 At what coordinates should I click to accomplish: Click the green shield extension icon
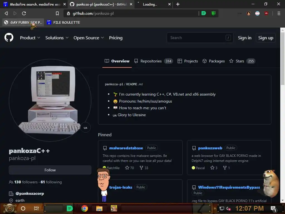point(213,13)
